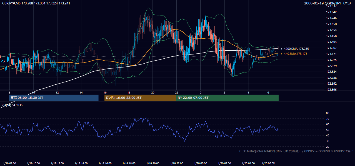Click bottom time label 1/19 22:00
The width and height of the screenshot is (355, 166).
coord(177,163)
